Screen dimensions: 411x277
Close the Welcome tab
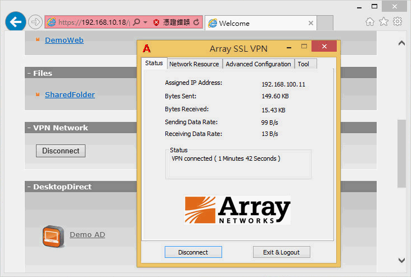pyautogui.click(x=311, y=23)
